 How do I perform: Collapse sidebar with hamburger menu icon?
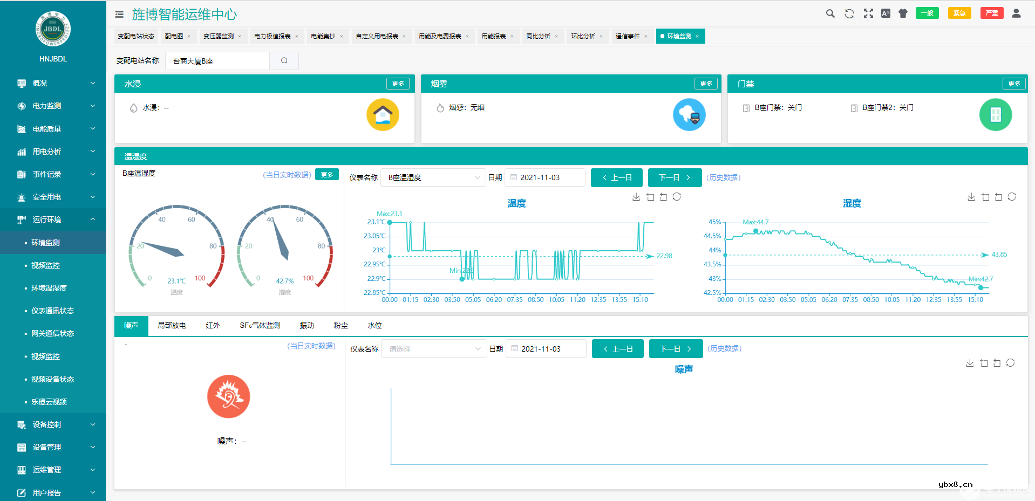(x=119, y=15)
